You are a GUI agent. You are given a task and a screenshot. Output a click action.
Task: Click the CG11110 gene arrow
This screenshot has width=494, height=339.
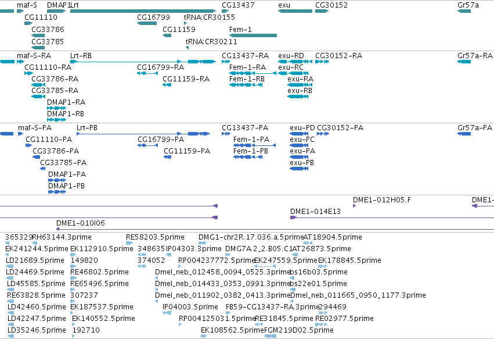coord(28,23)
